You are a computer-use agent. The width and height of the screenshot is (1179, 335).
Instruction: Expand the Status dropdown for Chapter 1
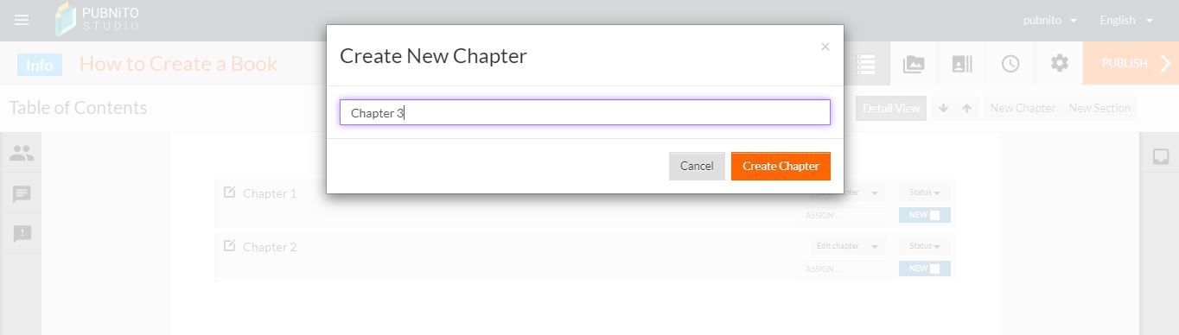coord(925,193)
